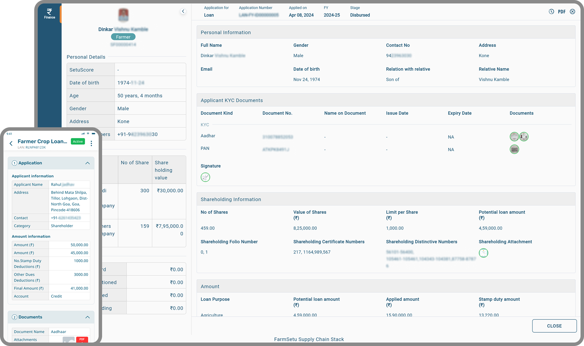Open the application history clock icon
584x346 pixels.
[x=551, y=12]
